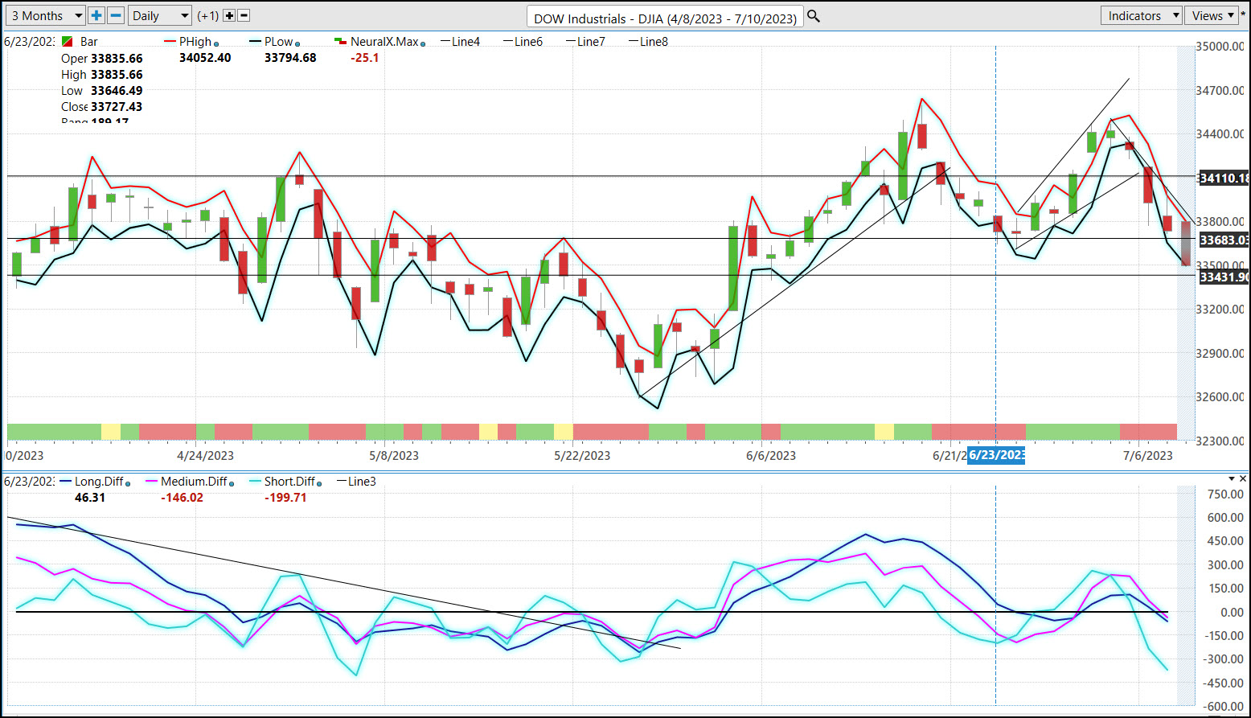This screenshot has width=1251, height=718.
Task: Select Line8 in the legend
Action: click(648, 42)
